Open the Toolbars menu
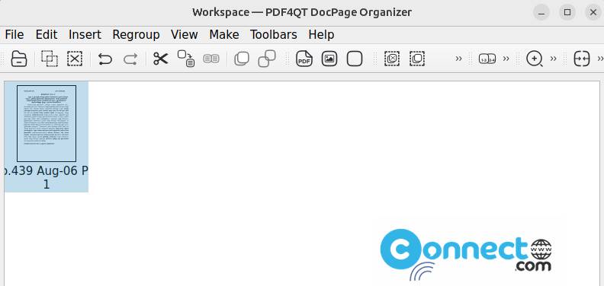Screen dimensions: 604x286 (274, 34)
